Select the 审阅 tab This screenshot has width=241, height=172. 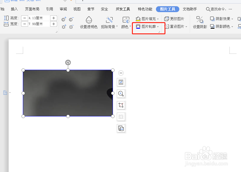click(63, 9)
